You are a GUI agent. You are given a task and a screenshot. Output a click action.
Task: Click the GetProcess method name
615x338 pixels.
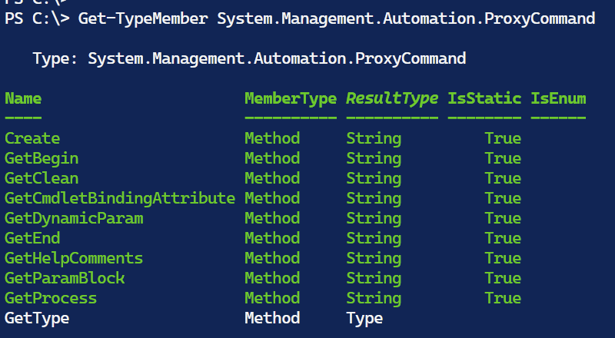(x=51, y=298)
